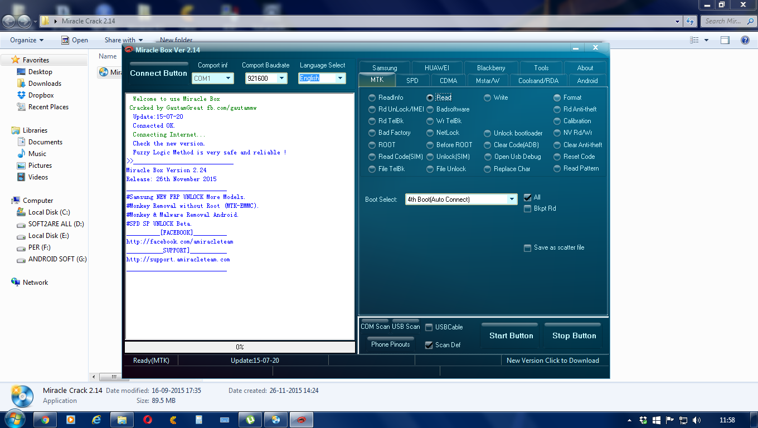Open Action Center flag tray icon
This screenshot has height=428, width=758.
[x=670, y=420]
